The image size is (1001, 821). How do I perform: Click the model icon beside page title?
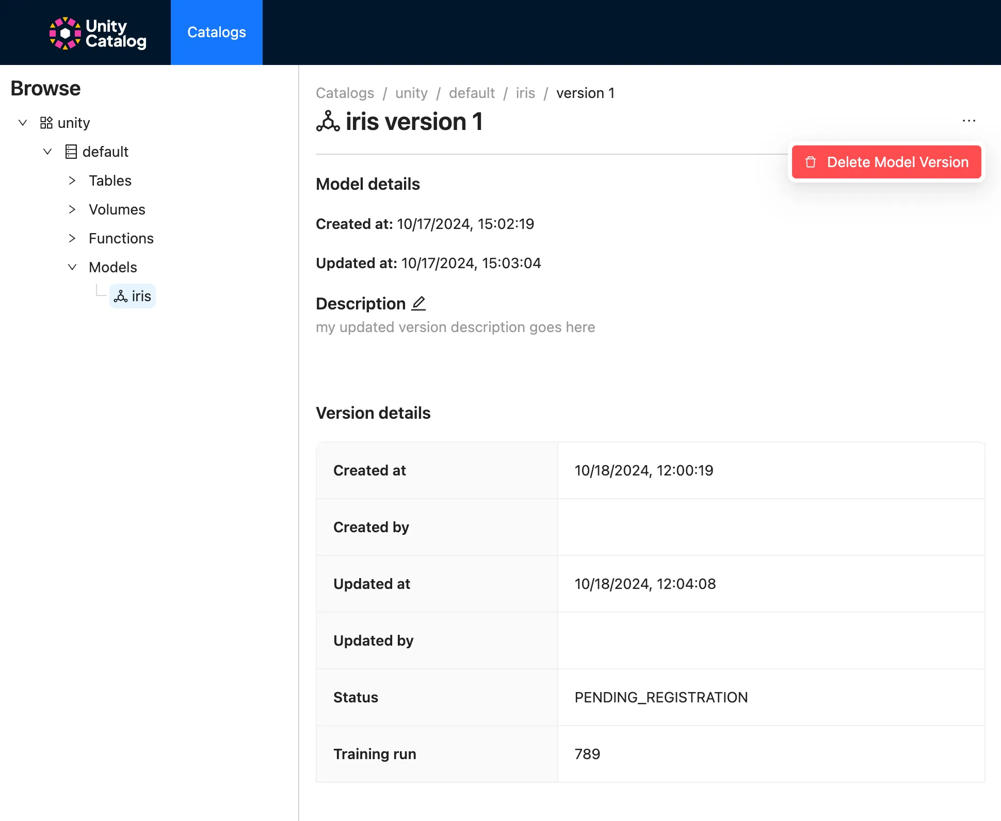pyautogui.click(x=328, y=122)
